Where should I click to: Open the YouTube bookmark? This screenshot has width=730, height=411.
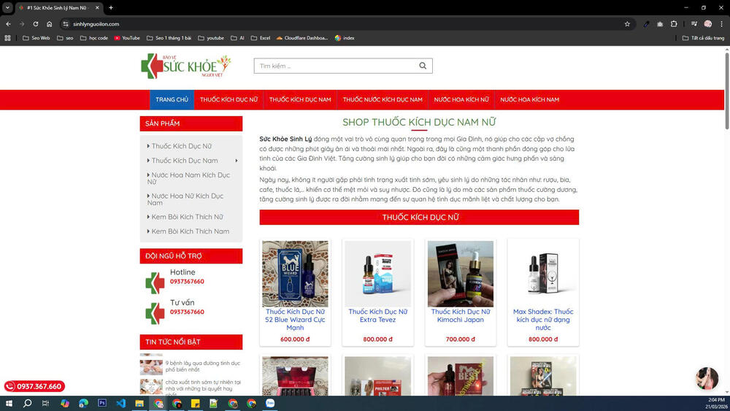pos(127,38)
